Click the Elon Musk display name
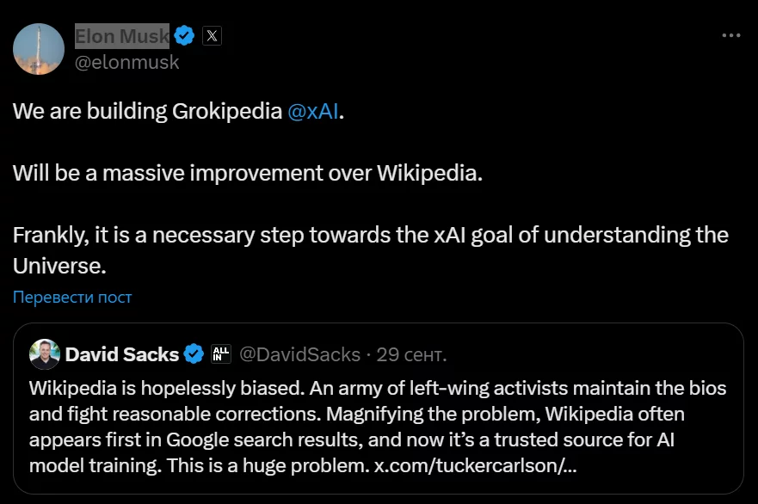Viewport: 758px width, 504px height. pos(121,36)
